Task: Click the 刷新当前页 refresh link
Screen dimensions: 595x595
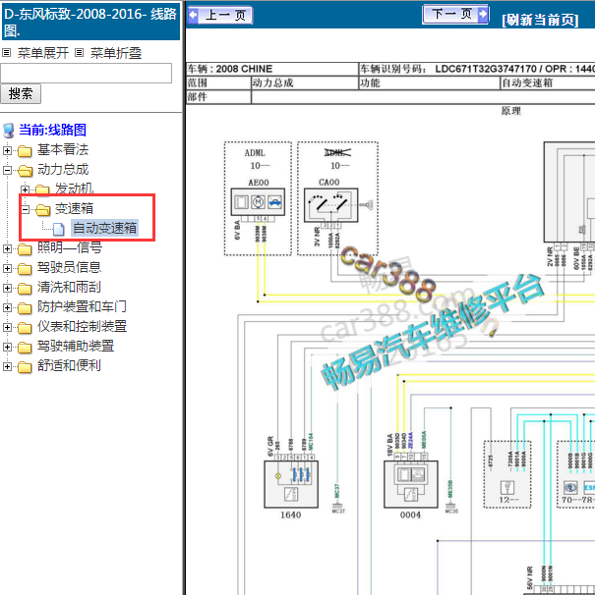Action: pyautogui.click(x=540, y=20)
